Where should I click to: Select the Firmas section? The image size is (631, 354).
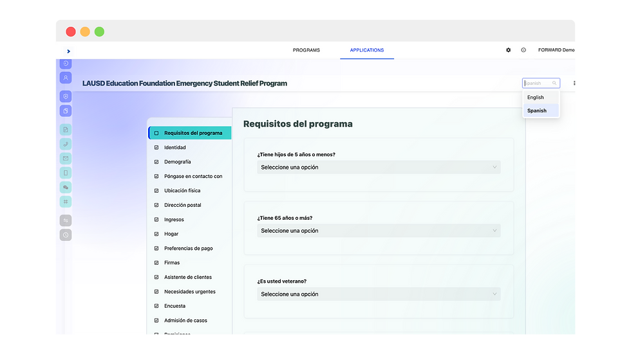pos(172,263)
